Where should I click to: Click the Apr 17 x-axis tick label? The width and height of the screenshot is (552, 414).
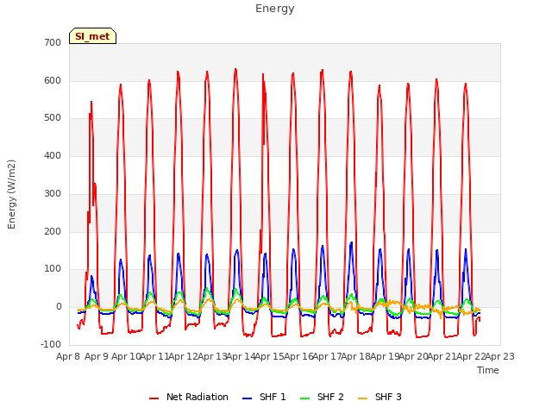point(327,356)
